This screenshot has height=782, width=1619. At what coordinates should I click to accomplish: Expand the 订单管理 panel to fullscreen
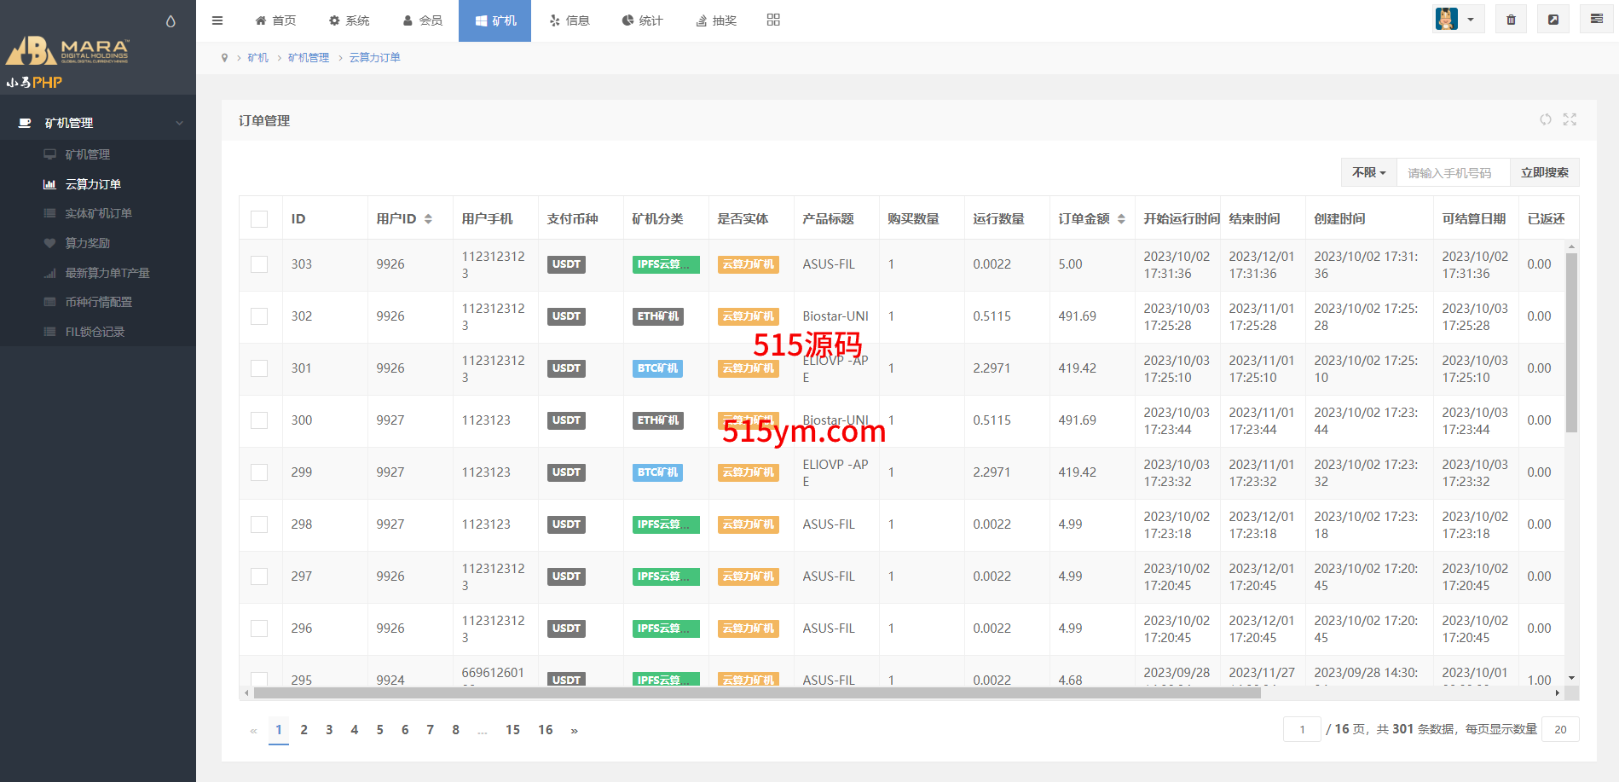pyautogui.click(x=1570, y=119)
